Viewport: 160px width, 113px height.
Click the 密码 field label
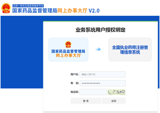click(x=75, y=83)
